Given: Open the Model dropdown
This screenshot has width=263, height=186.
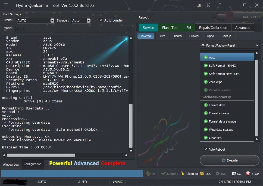Looking at the screenshot, I should click(x=73, y=29).
